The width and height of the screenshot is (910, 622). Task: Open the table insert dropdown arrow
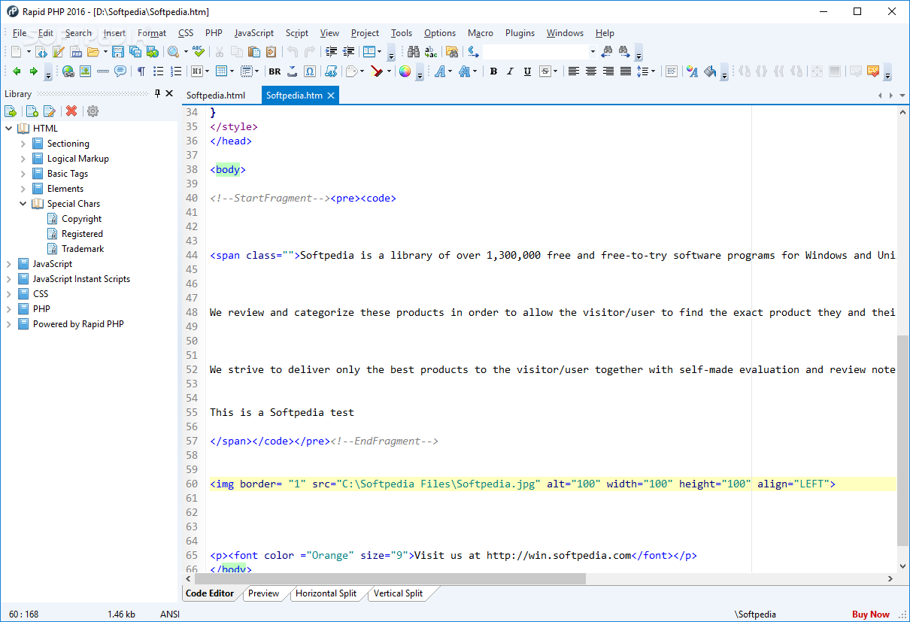232,71
